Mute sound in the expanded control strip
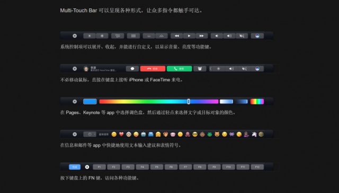Screen dimensions: 339x193 tap(242, 36)
